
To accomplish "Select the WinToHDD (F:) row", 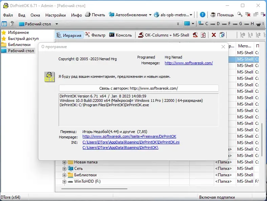I will point(157,181).
